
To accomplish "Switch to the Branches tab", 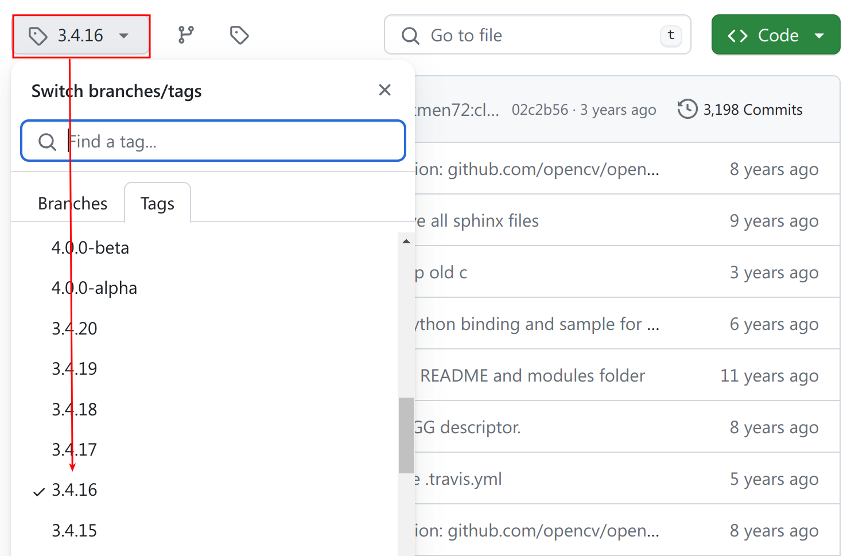I will 72,204.
